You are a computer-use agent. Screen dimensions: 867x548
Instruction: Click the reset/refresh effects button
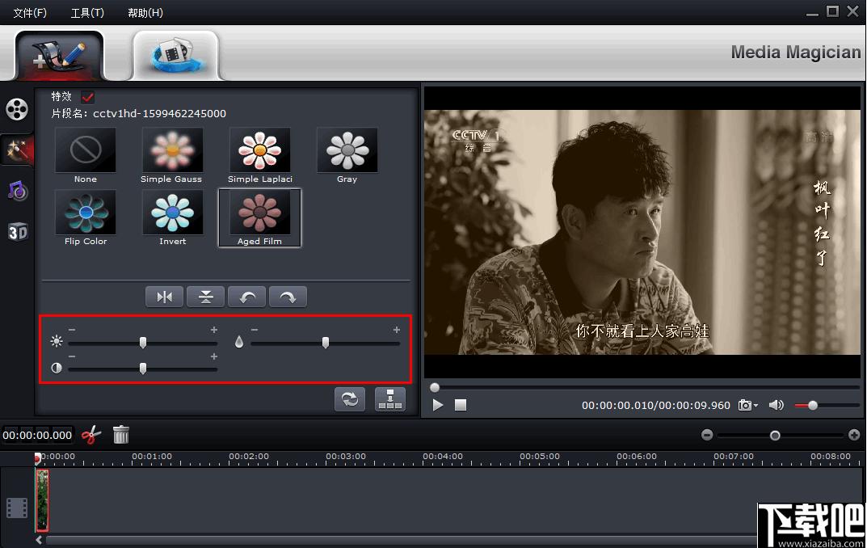point(350,399)
